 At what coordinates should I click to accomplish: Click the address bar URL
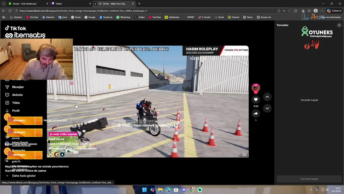click(83, 11)
